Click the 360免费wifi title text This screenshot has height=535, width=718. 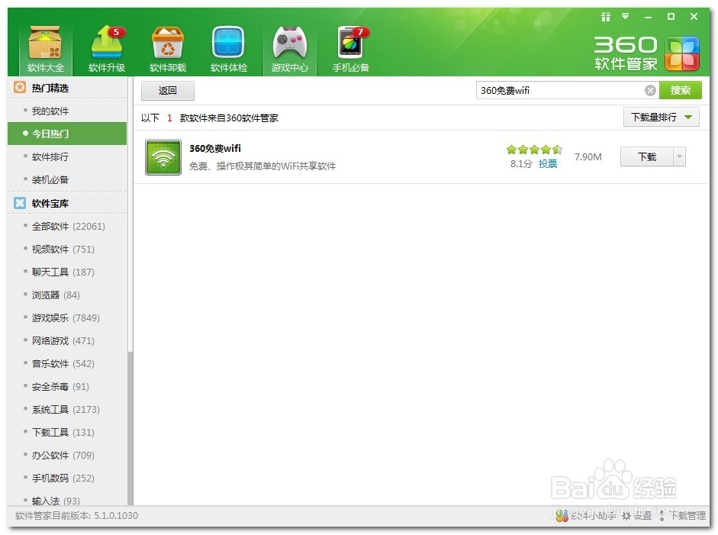pos(214,148)
